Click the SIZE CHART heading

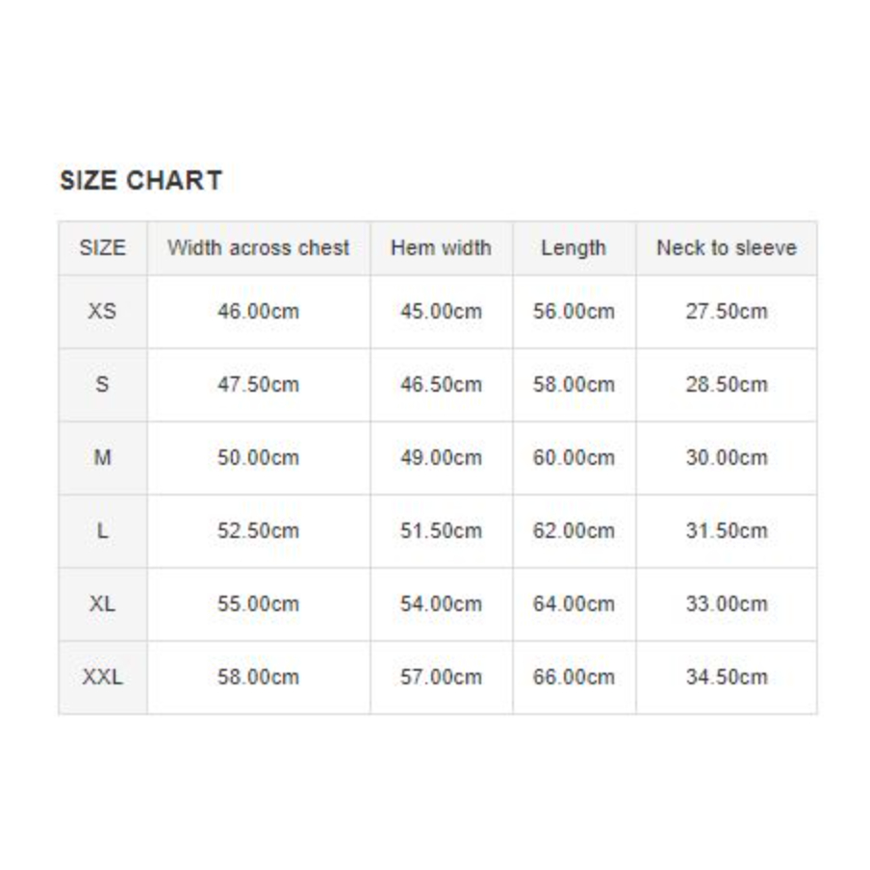tap(141, 181)
